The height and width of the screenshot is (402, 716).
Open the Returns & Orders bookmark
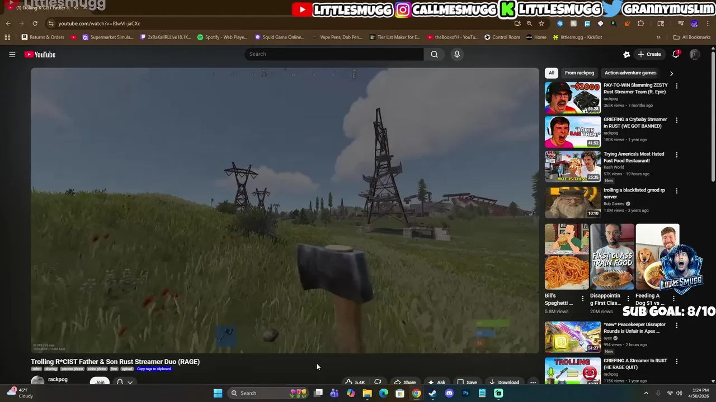pyautogui.click(x=43, y=37)
